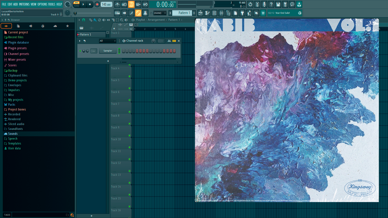Viewport: 388px width, 218px height.
Task: Toggle the Sampler channel green mute LED
Action: [x=80, y=51]
